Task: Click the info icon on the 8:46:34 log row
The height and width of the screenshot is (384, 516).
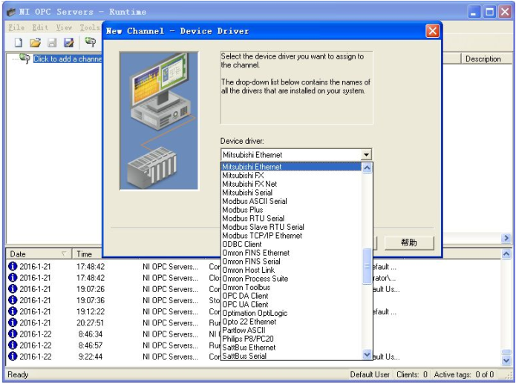Action: [13, 334]
